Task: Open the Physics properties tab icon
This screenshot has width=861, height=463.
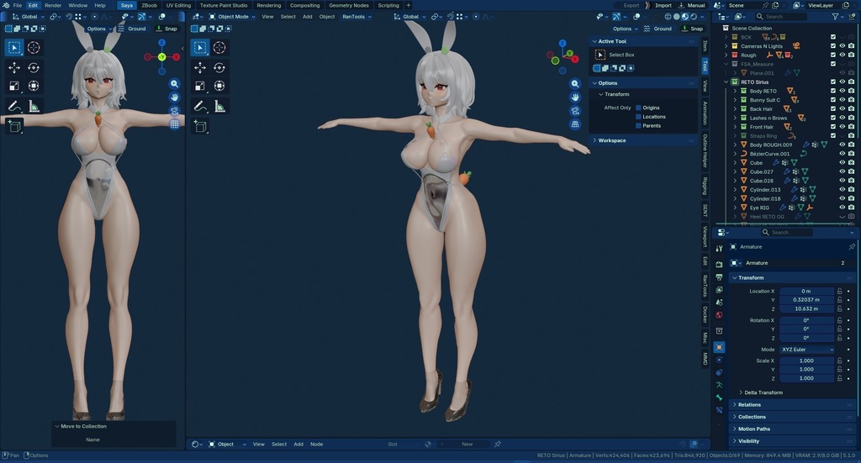Action: click(x=719, y=360)
